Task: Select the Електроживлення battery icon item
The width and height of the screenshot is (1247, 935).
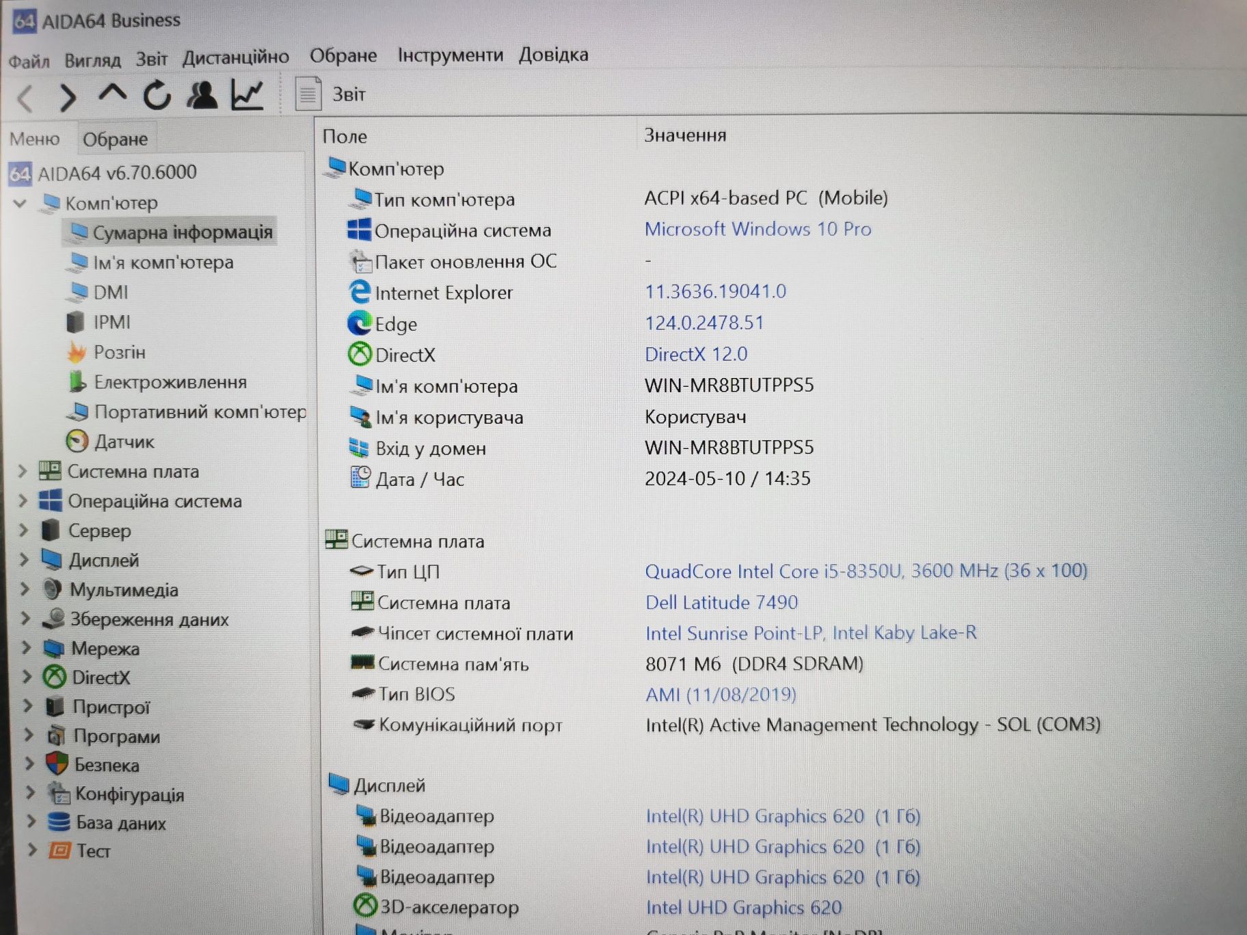Action: (157, 382)
